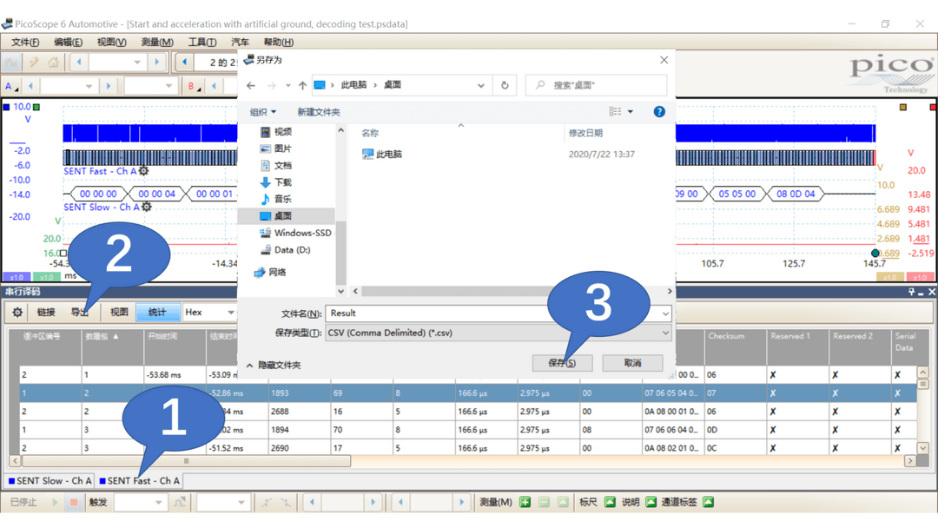938x528 pixels.
Task: Select 此电脑 in the file list
Action: coord(381,155)
